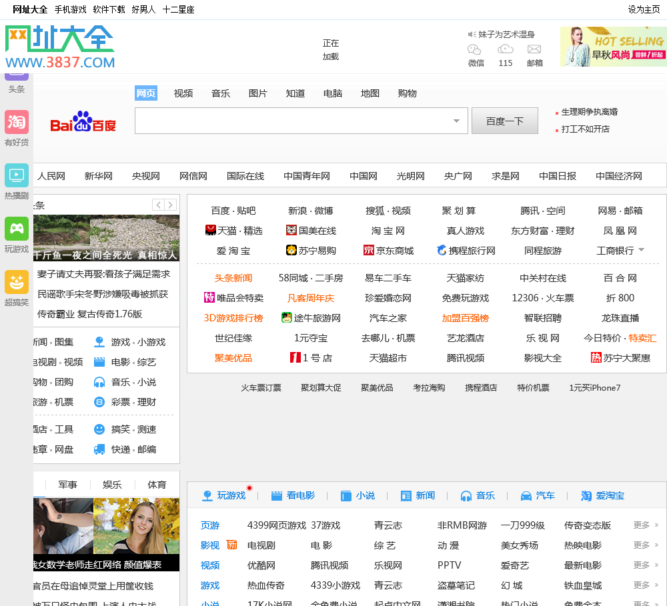Click the 邮箱 envelope icon
This screenshot has height=606, width=667.
click(534, 49)
